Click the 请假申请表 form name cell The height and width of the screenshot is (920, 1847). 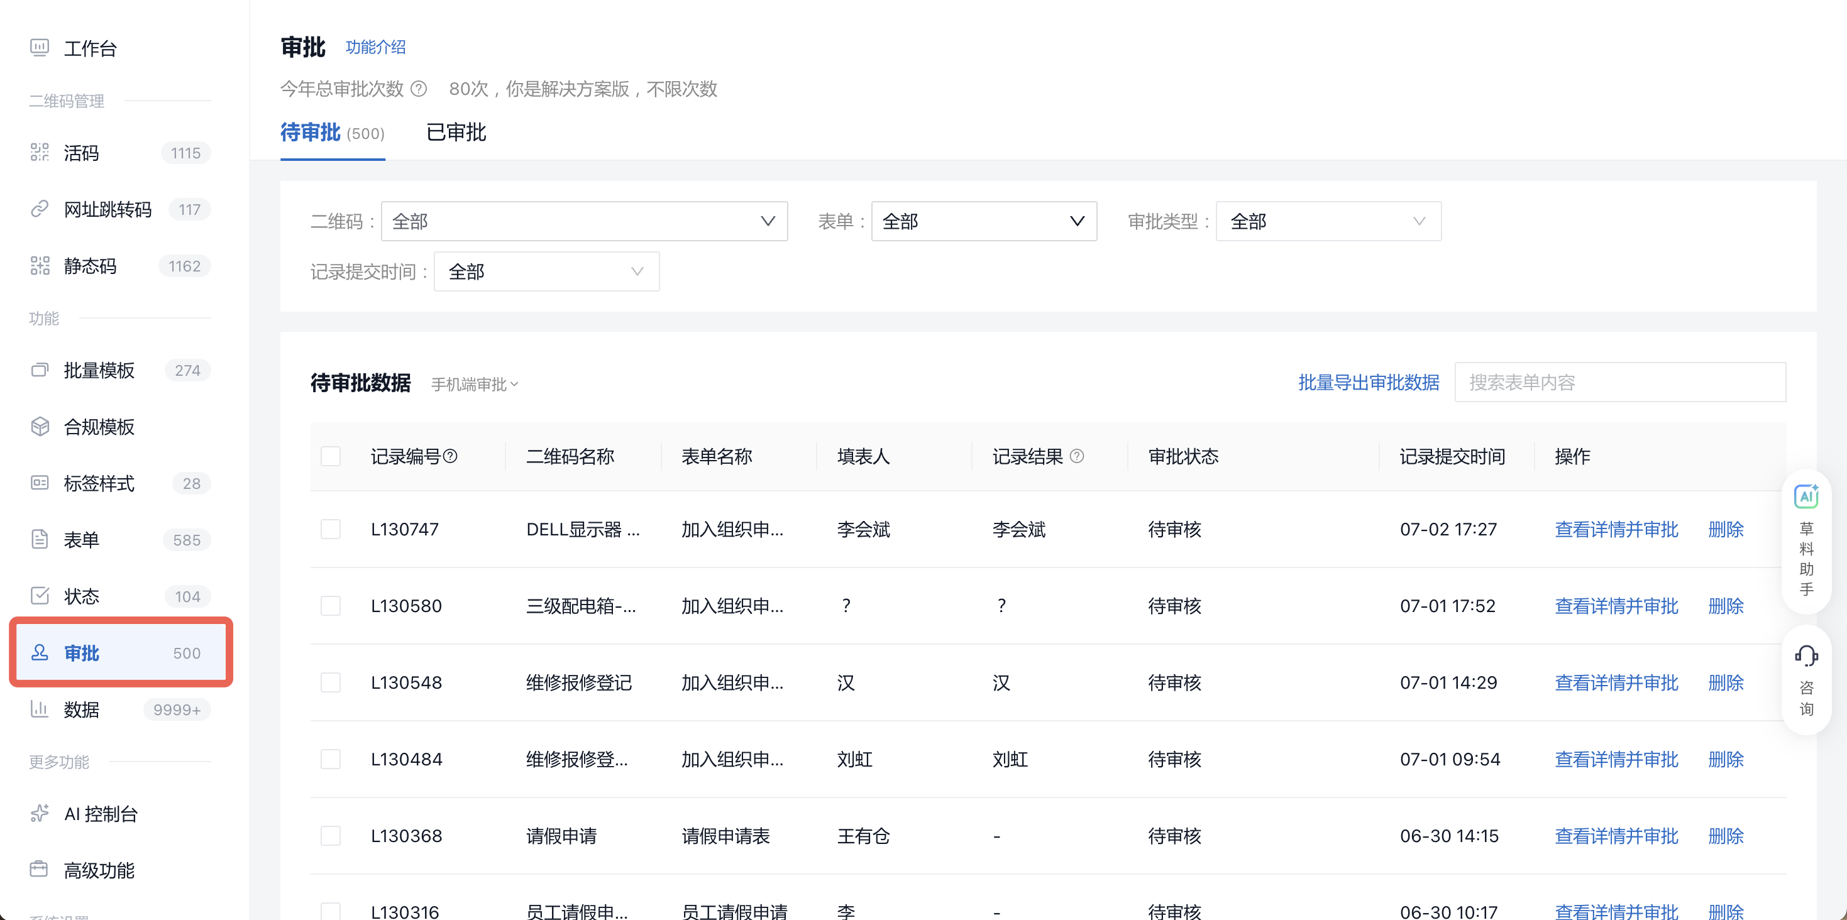click(x=725, y=836)
